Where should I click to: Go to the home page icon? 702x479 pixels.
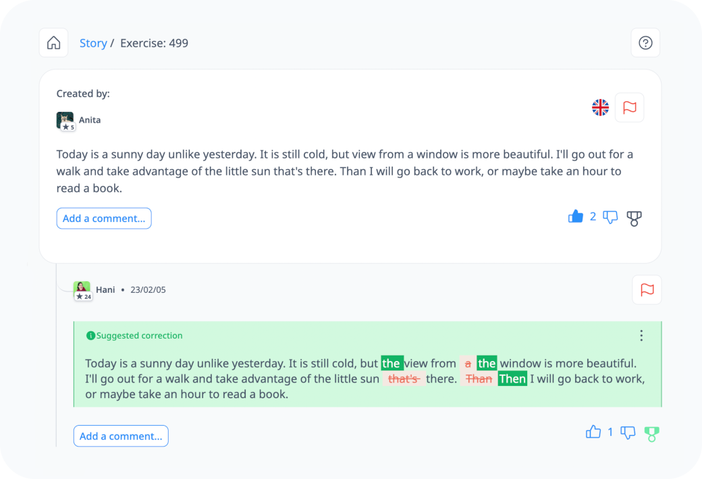54,43
